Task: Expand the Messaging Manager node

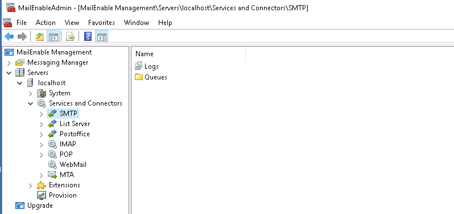Action: click(x=9, y=62)
